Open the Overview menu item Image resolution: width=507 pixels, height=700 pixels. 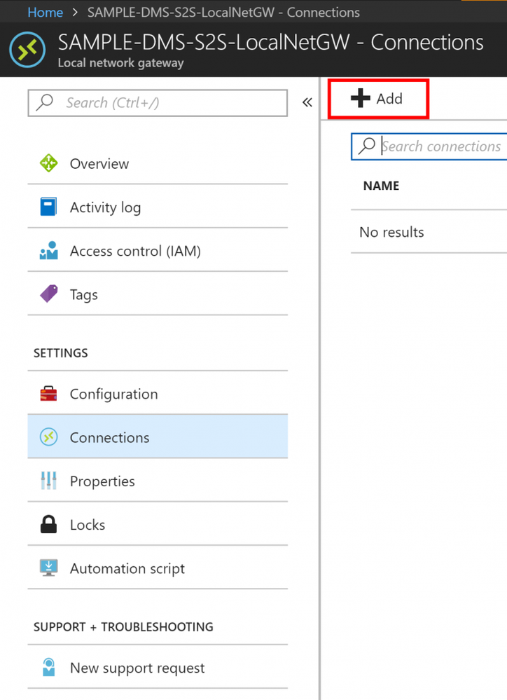[x=158, y=163]
